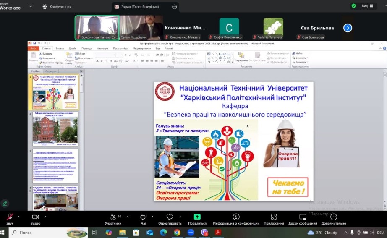This screenshot has height=238, width=387.
Task: Open the Участники participants panel
Action: point(113,217)
